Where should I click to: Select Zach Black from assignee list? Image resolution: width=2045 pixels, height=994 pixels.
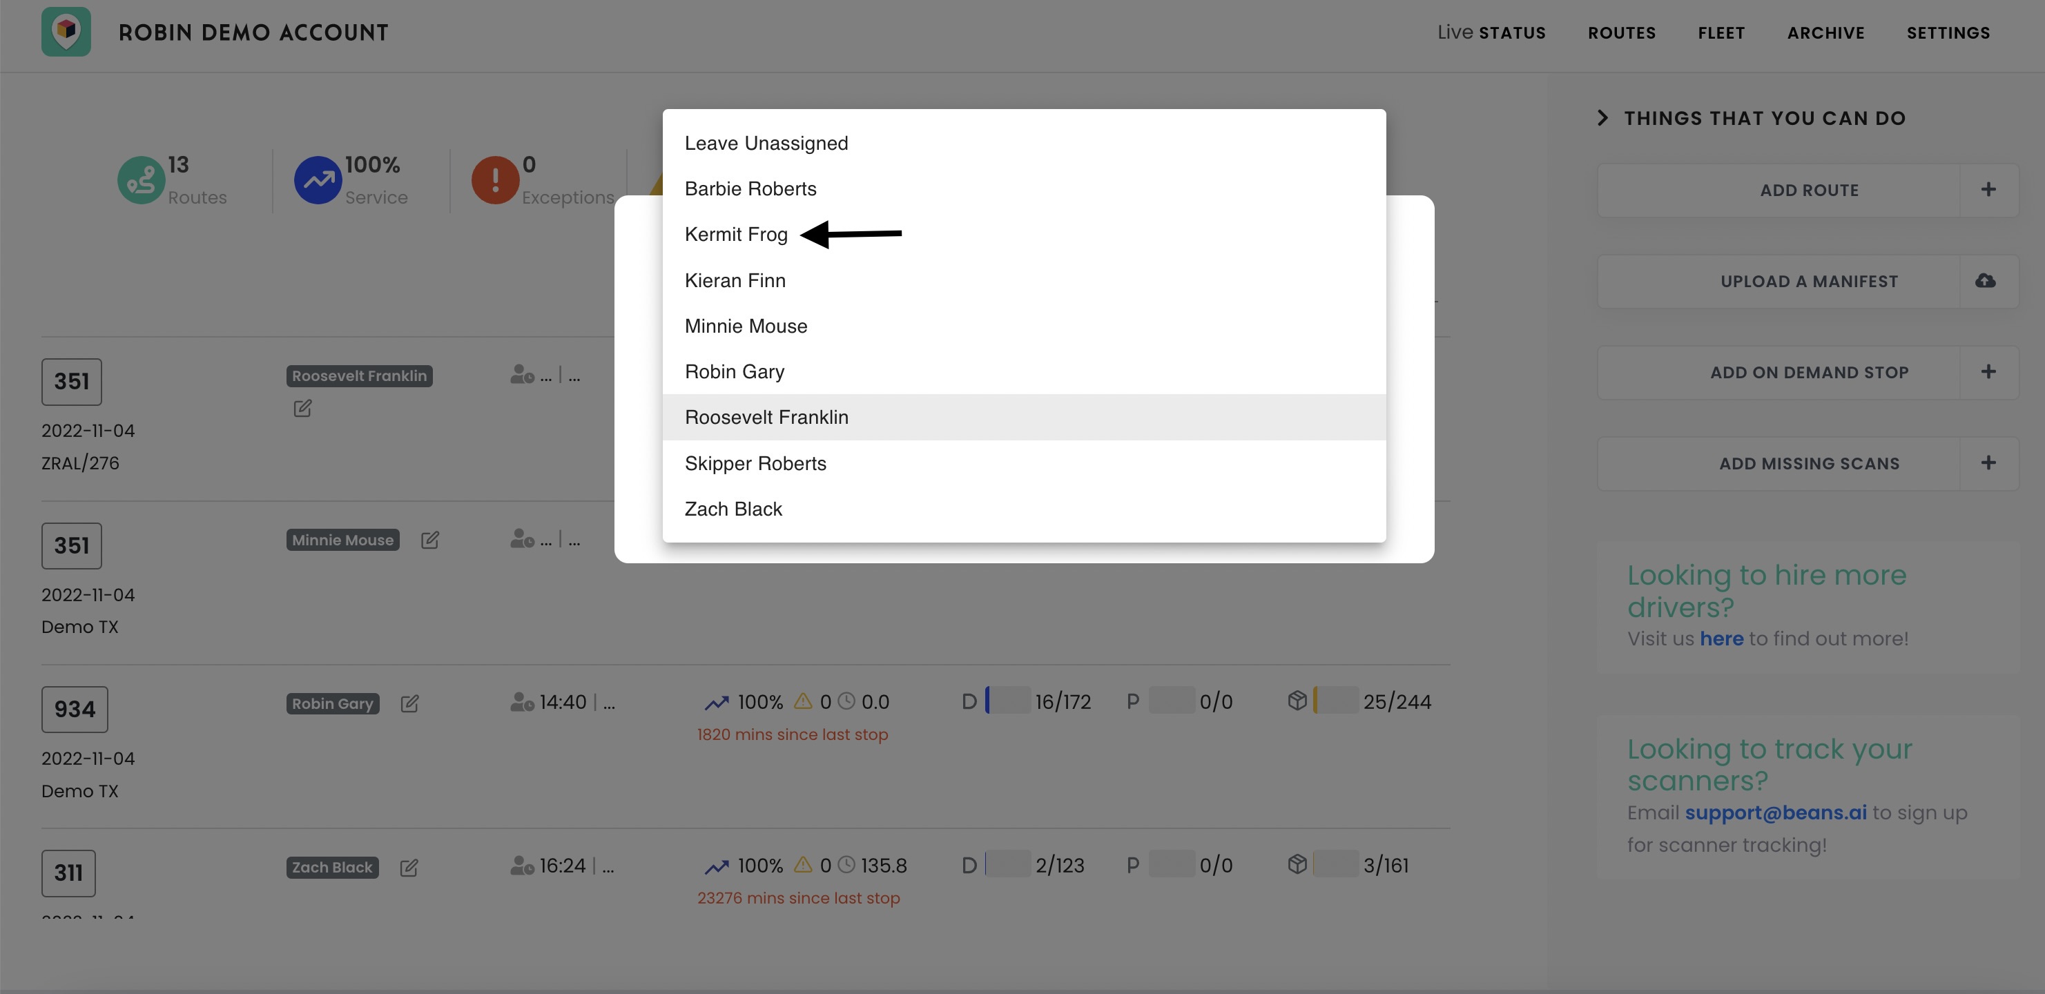click(733, 509)
